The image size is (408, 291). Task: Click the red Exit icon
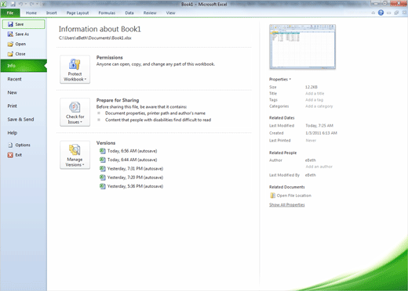[10, 155]
